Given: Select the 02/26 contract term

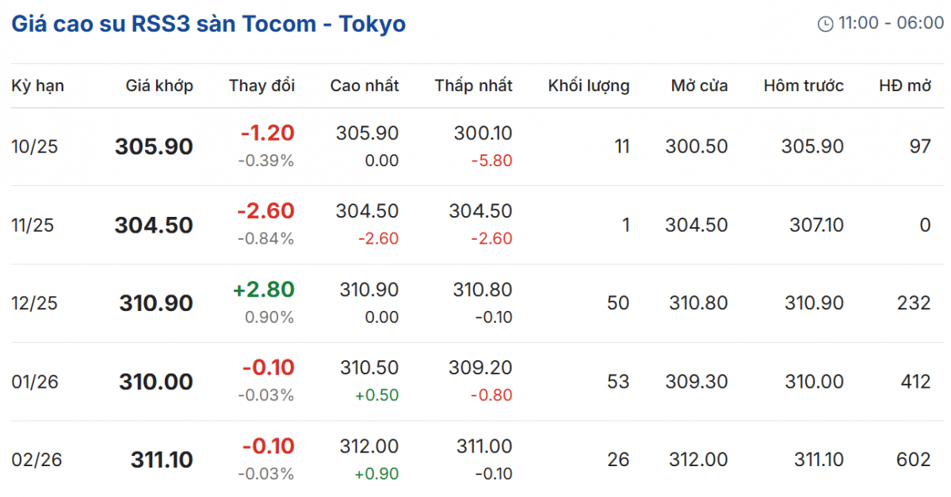Looking at the screenshot, I should (x=36, y=460).
